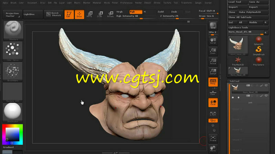This screenshot has width=275, height=154.
Task: Open Projection Master
Action: 13,14
